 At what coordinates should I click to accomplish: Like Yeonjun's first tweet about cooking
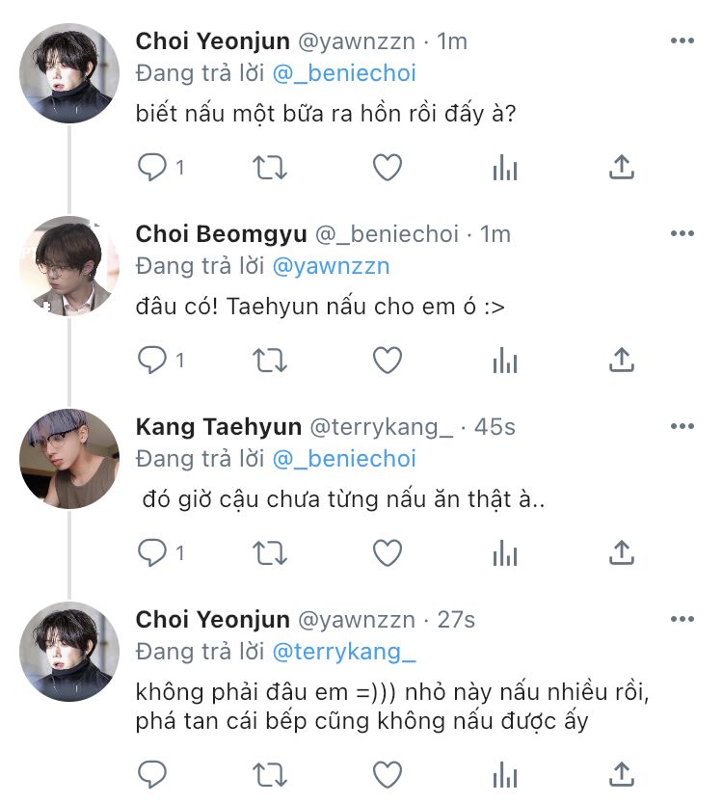[x=388, y=168]
